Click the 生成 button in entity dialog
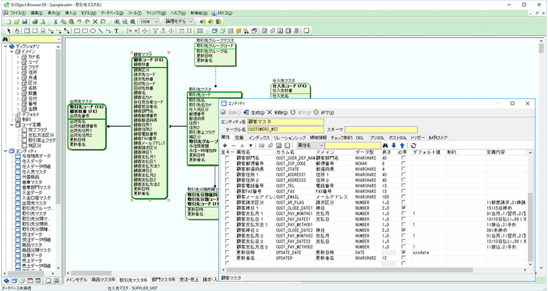The width and height of the screenshot is (548, 291). tap(257, 112)
